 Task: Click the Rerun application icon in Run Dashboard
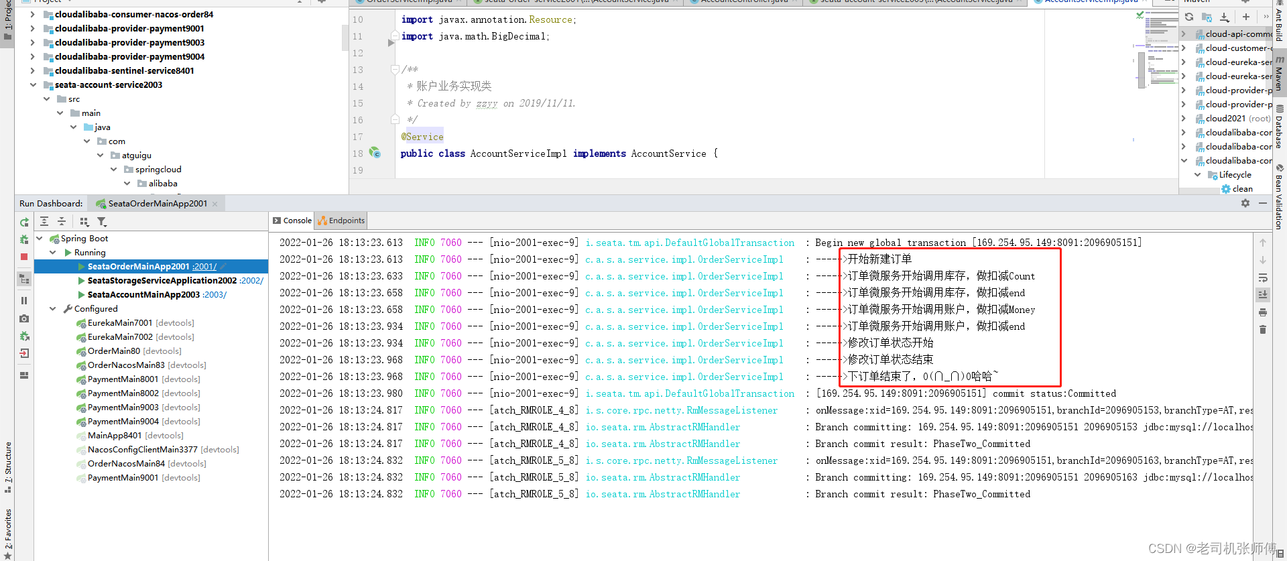click(24, 222)
